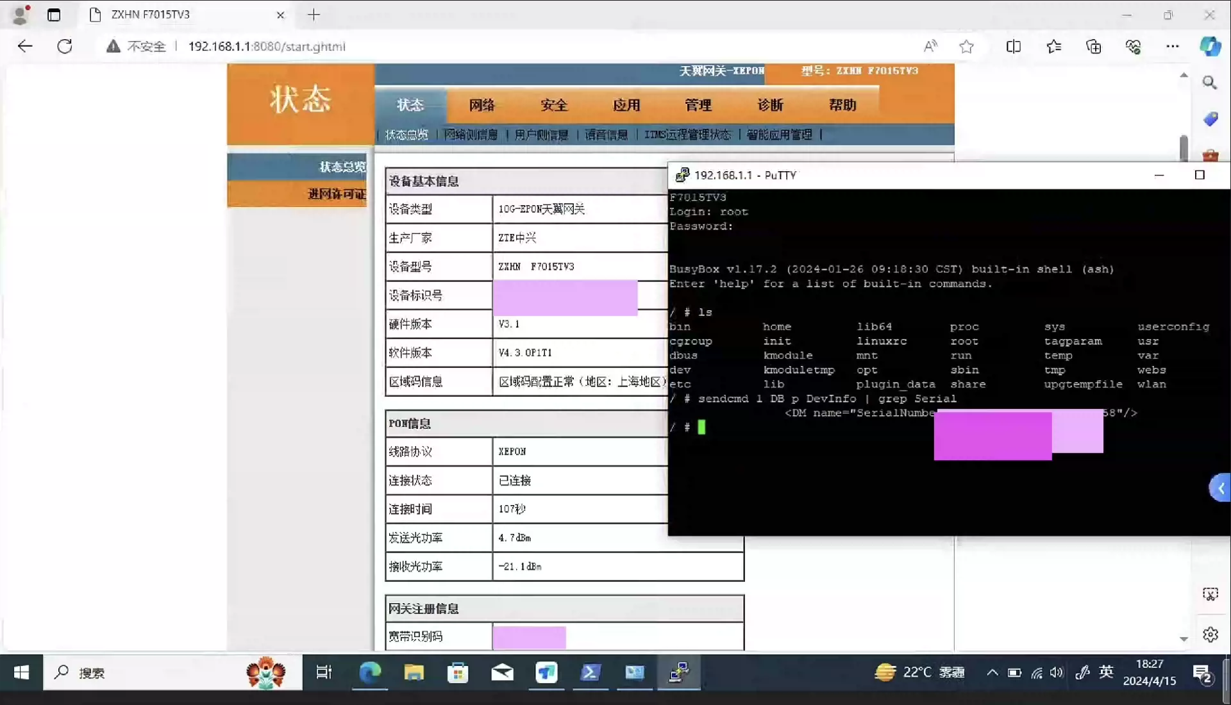1231x705 pixels.
Task: Select the 网络 main tab
Action: 482,105
